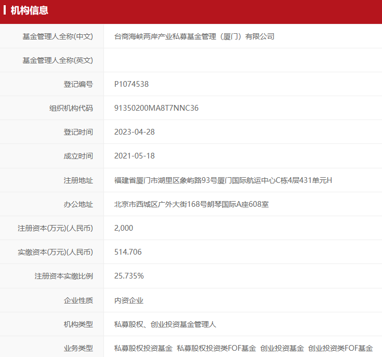Select organization code 91350200MA8T7NNC36
The width and height of the screenshot is (382, 357).
156,108
